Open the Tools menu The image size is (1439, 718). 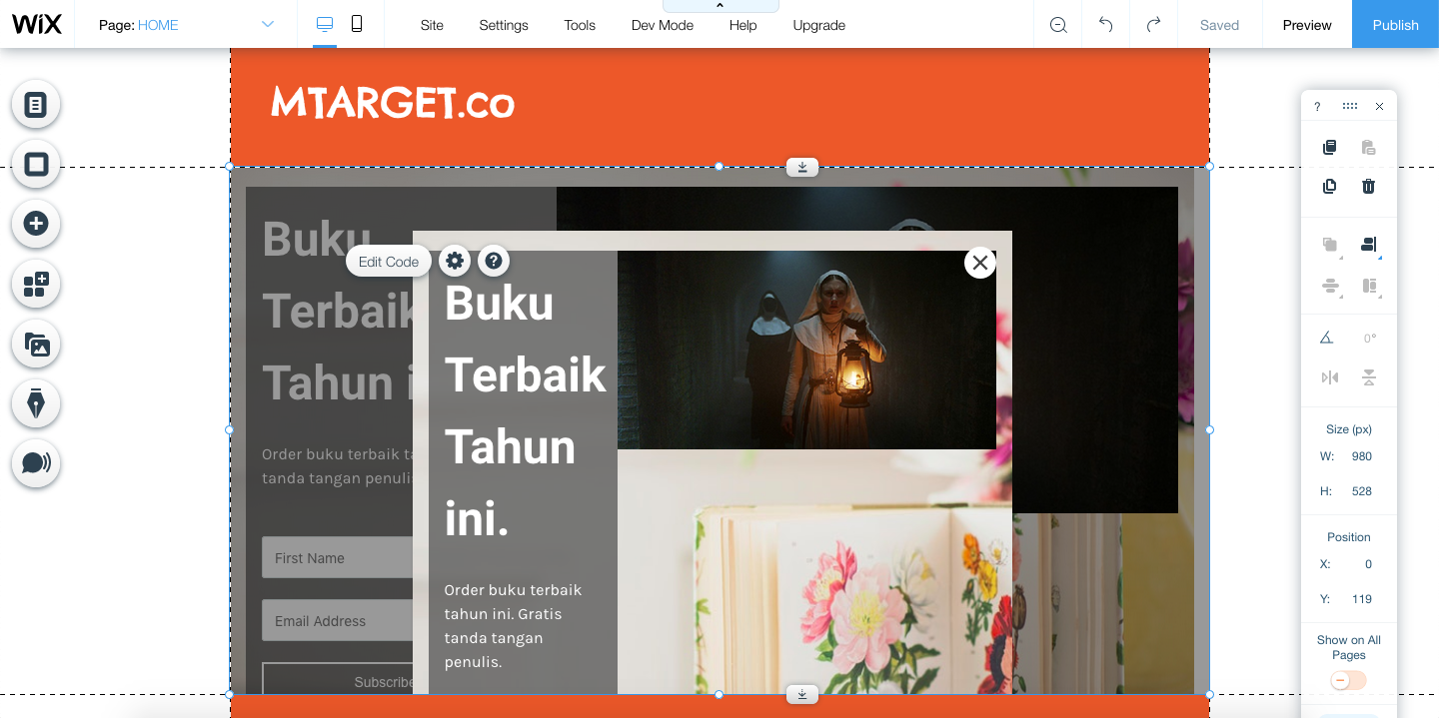[580, 25]
